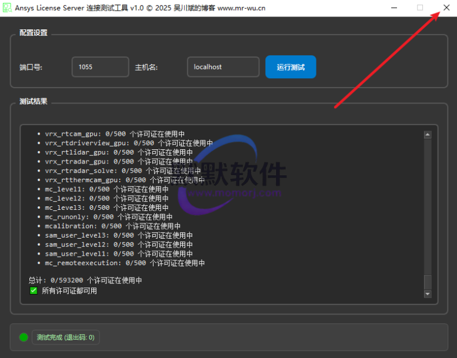Image resolution: width=457 pixels, height=358 pixels.
Task: Click the Ansys app icon in title bar
Action: (x=7, y=8)
